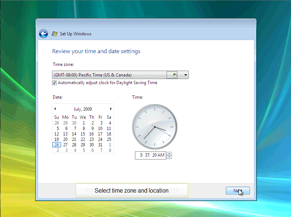The width and height of the screenshot is (291, 217).
Task: Go to previous month with left calendar arrow
Action: coord(55,109)
